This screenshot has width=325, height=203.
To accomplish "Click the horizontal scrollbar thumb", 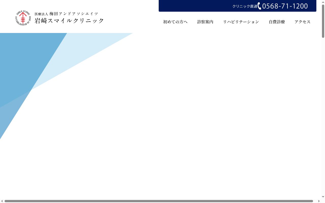I will coord(159,201).
